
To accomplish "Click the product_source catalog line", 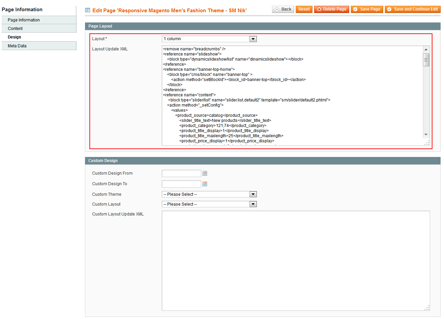I will (x=216, y=115).
